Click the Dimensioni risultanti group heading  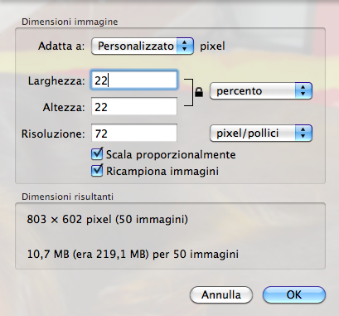(67, 197)
